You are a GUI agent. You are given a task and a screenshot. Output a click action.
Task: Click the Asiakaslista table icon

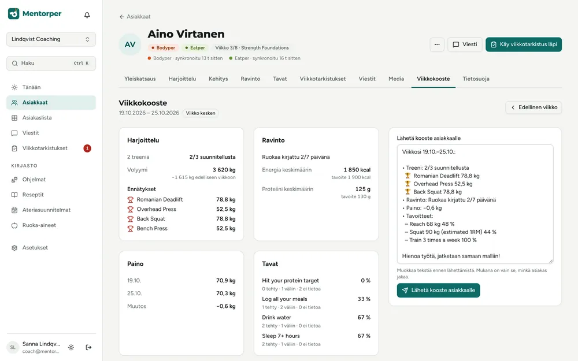click(x=14, y=118)
